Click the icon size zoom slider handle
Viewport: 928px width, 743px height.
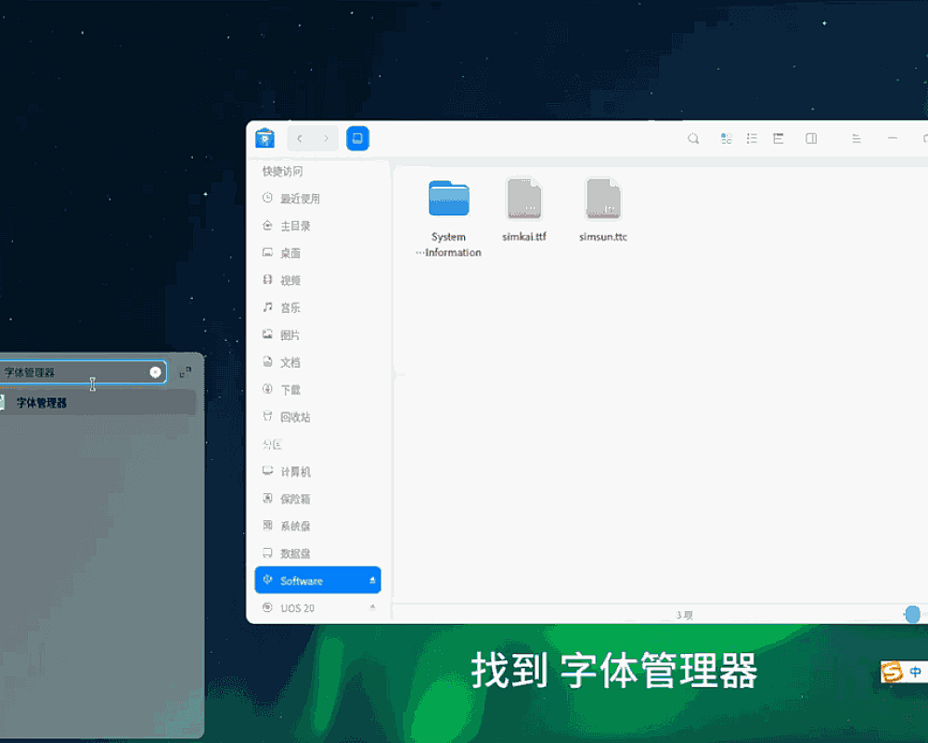pos(912,615)
